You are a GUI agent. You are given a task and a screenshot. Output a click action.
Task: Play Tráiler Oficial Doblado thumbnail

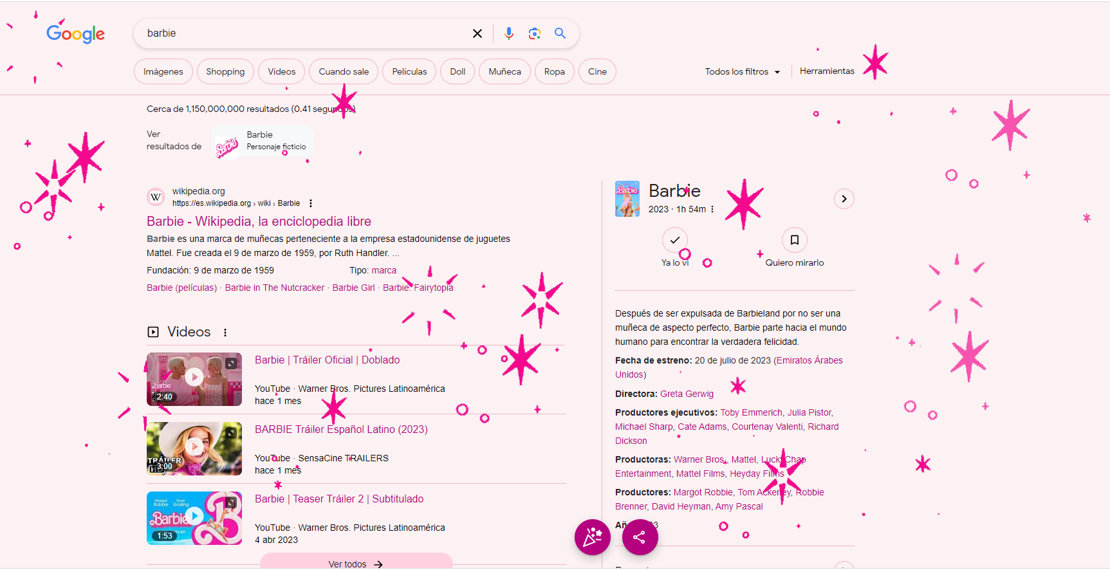194,379
